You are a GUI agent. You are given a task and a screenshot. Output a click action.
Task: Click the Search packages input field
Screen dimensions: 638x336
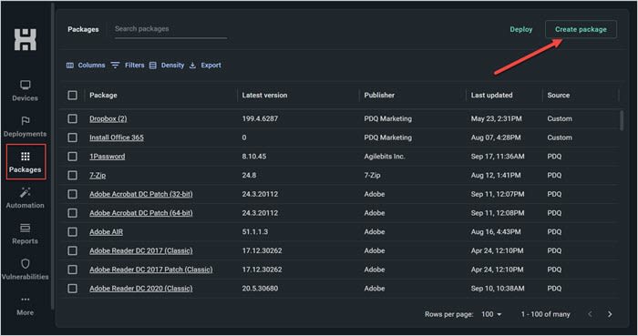171,29
